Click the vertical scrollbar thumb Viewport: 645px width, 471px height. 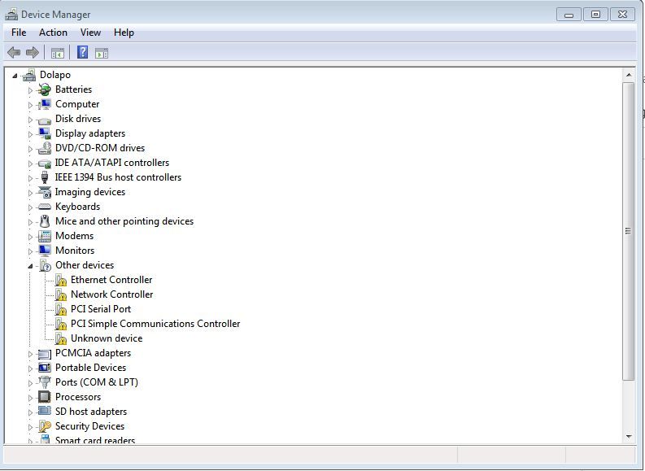628,231
